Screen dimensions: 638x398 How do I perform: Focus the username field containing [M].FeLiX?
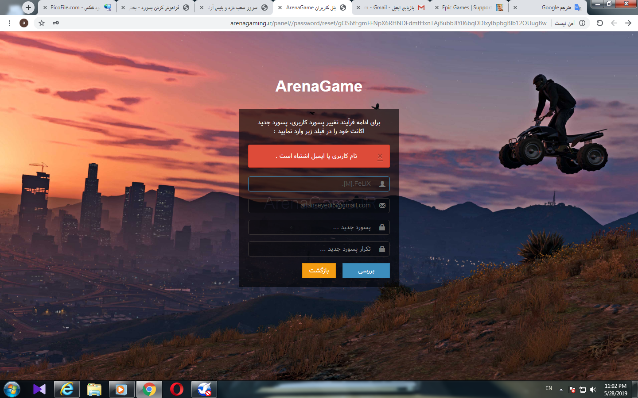(319, 184)
